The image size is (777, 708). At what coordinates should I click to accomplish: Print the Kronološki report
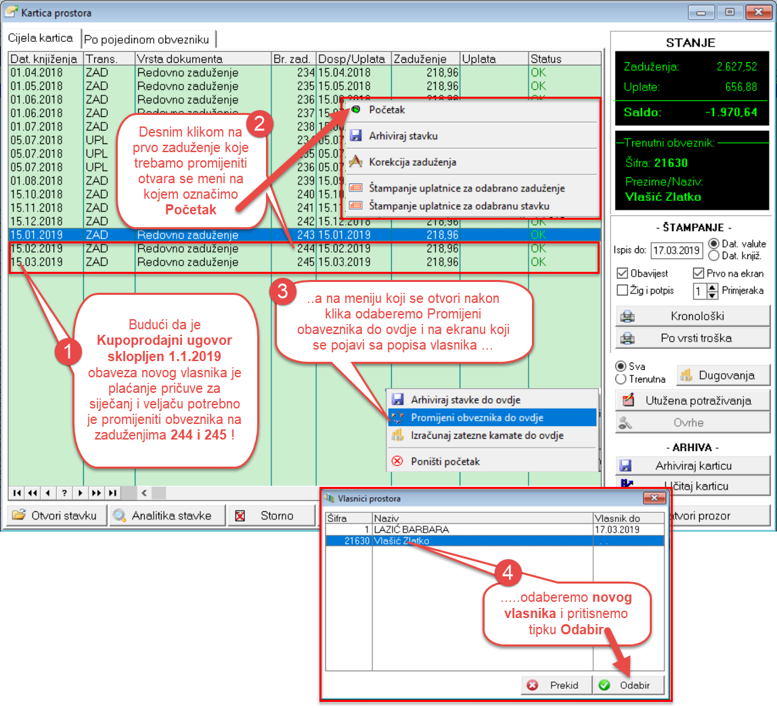693,316
